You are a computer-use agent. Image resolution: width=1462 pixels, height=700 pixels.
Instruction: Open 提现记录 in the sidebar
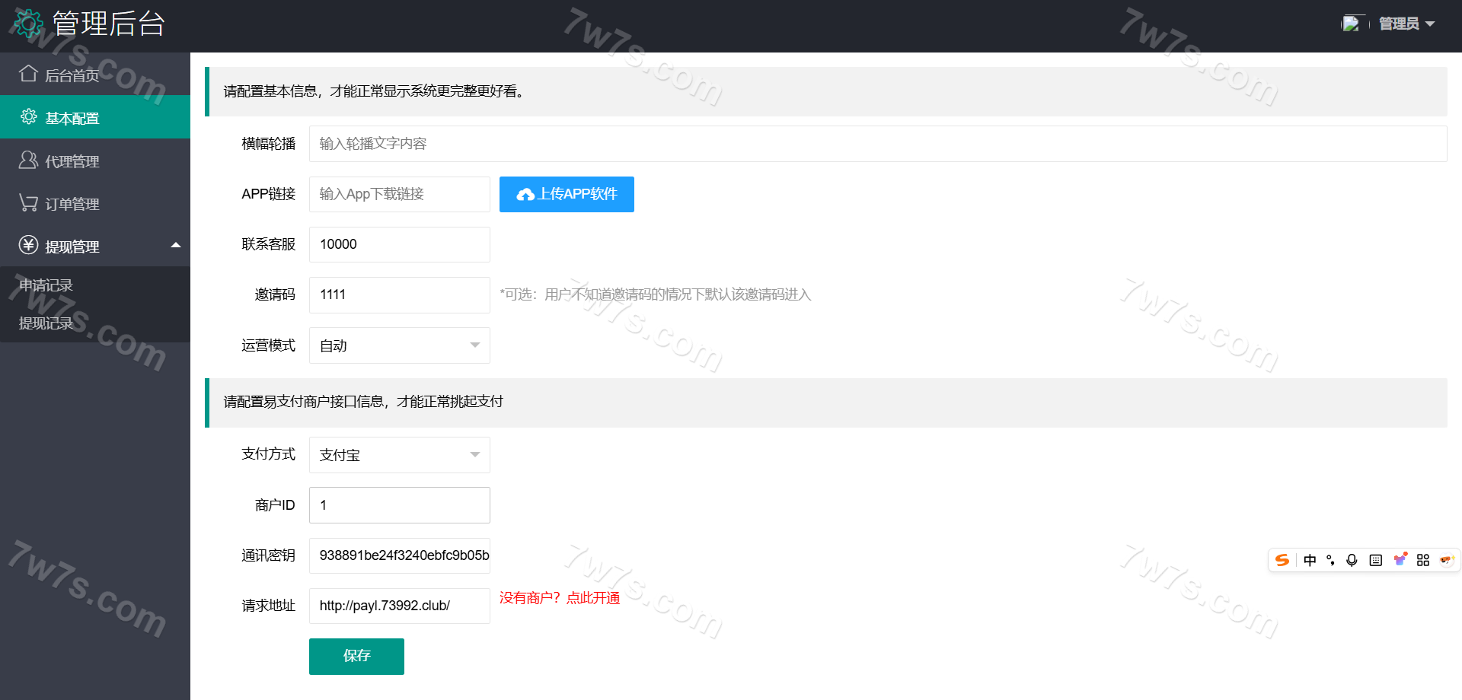[46, 323]
